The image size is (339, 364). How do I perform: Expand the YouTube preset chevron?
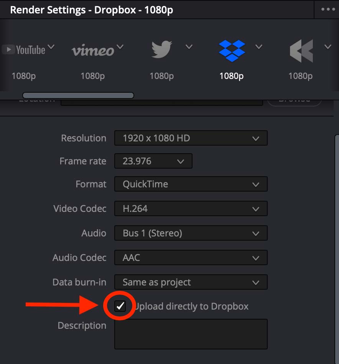pos(51,47)
